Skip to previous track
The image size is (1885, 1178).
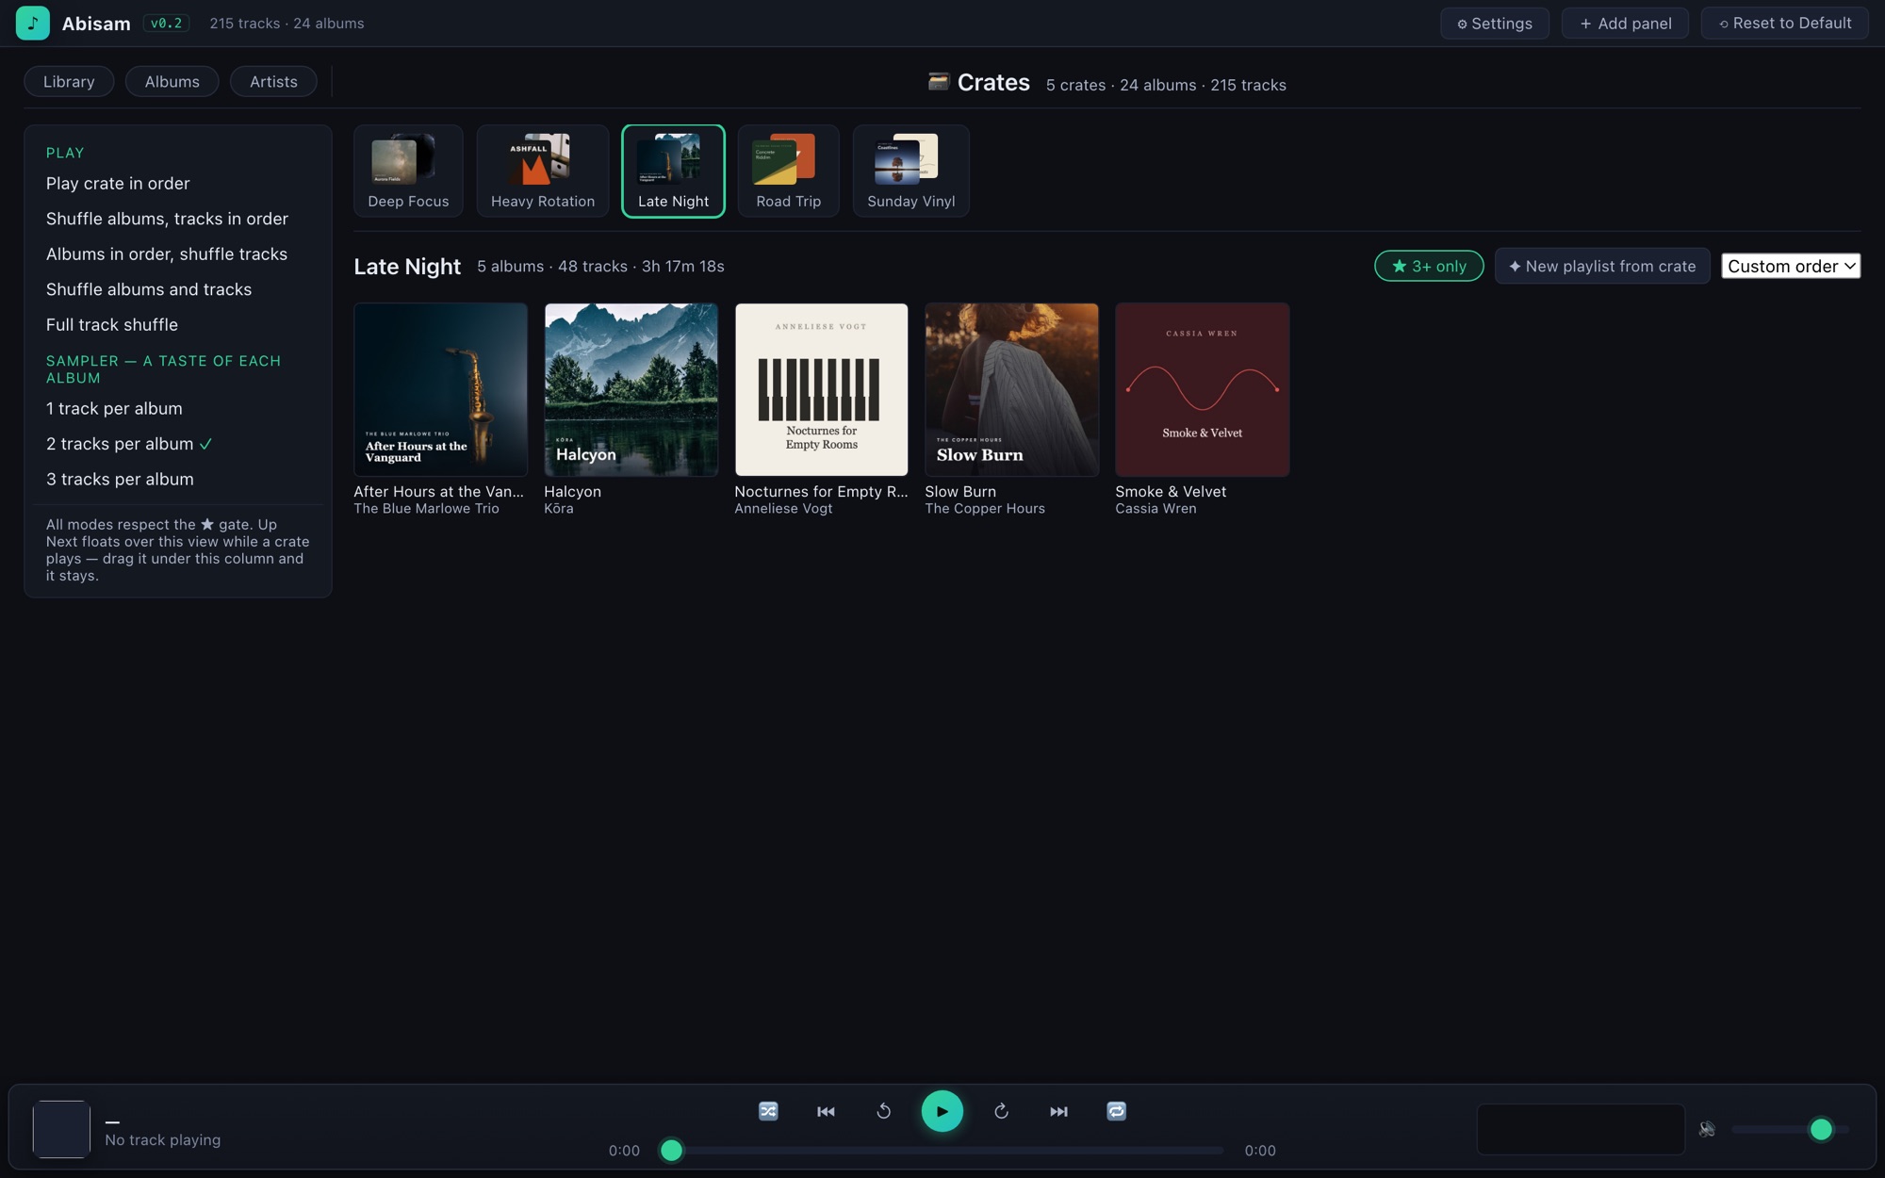(x=826, y=1111)
